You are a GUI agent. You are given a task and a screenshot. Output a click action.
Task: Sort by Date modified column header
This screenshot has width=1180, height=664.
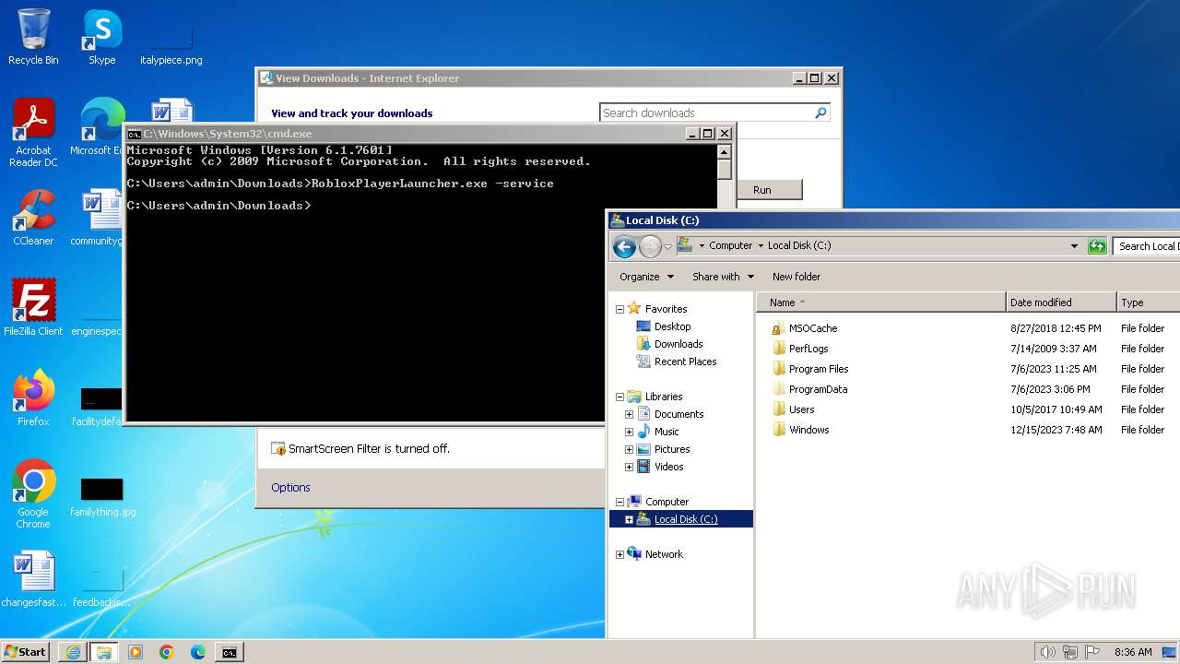[1061, 302]
